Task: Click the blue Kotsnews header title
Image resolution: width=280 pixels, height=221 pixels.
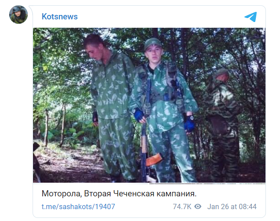Action: 59,17
